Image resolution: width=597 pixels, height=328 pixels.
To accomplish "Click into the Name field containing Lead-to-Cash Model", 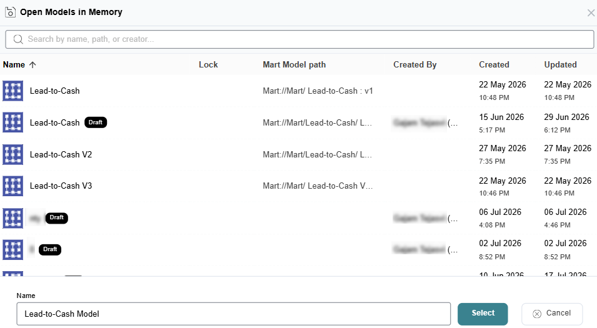I will [x=234, y=314].
